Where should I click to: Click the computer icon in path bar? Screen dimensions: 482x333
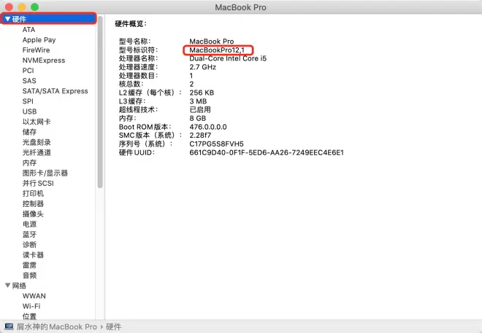[9, 326]
